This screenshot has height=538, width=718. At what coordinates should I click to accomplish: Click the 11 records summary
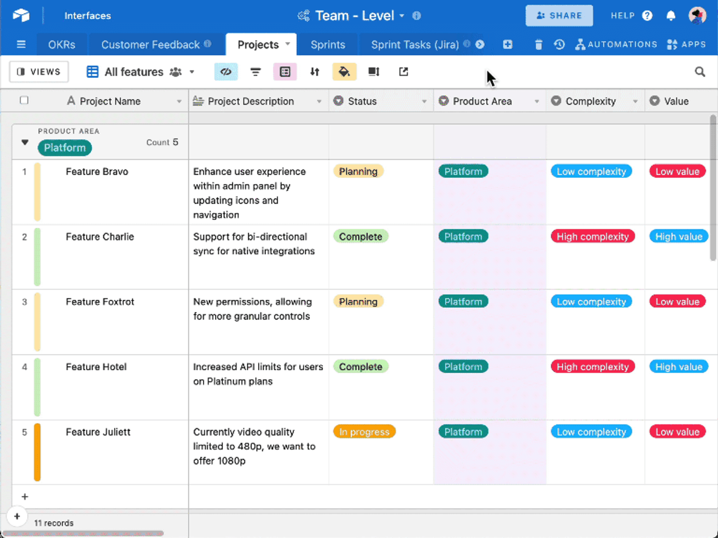coord(54,523)
